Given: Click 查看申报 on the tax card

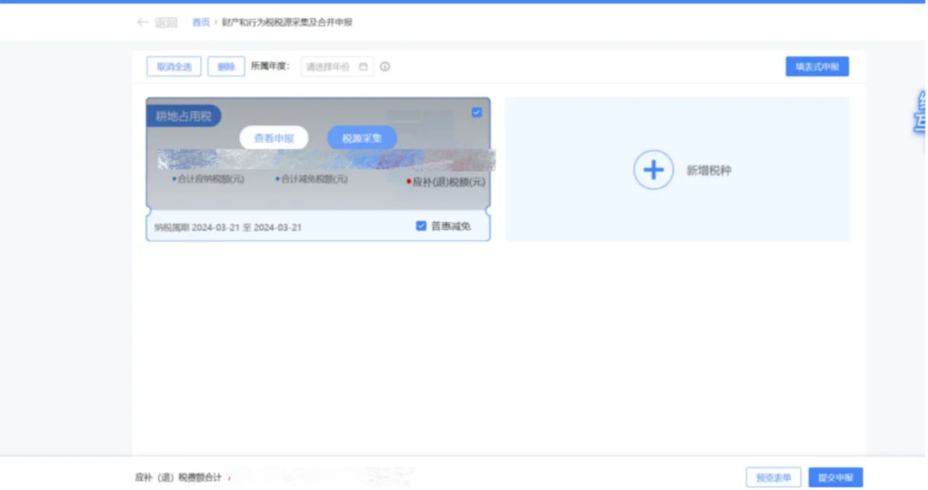Looking at the screenshot, I should [x=273, y=137].
